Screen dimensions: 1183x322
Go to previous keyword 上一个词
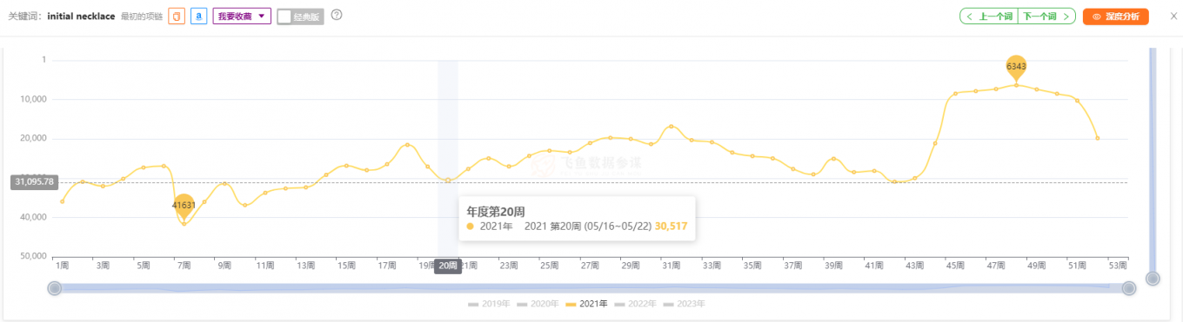click(x=989, y=16)
